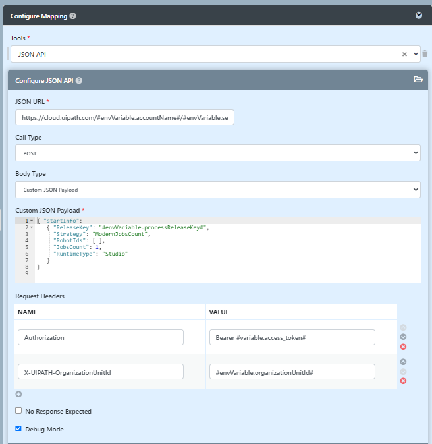Delete the JSON API tool with trash icon
Image resolution: width=432 pixels, height=444 pixels.
point(425,53)
